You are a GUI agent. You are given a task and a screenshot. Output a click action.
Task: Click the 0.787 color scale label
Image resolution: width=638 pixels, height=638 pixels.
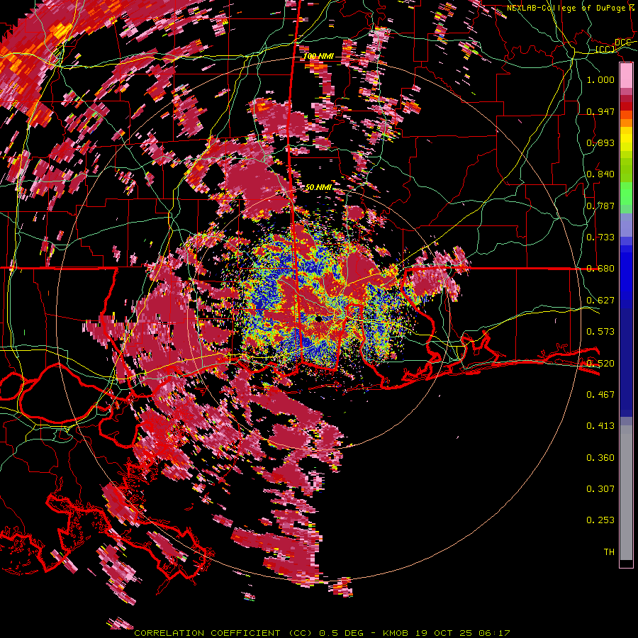pyautogui.click(x=600, y=206)
